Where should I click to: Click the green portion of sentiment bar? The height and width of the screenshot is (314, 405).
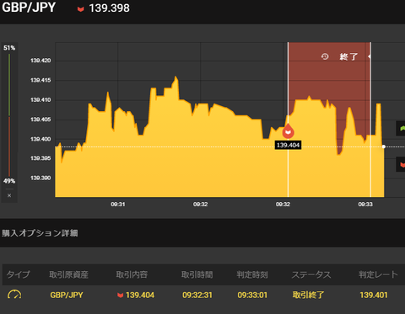point(9,85)
